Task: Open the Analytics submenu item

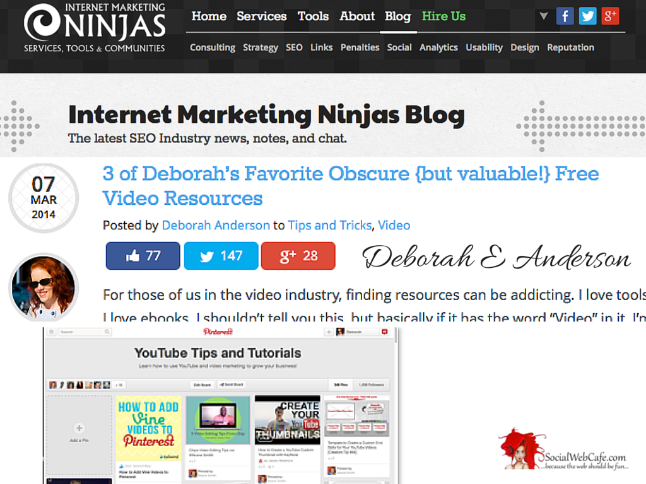Action: pyautogui.click(x=439, y=47)
